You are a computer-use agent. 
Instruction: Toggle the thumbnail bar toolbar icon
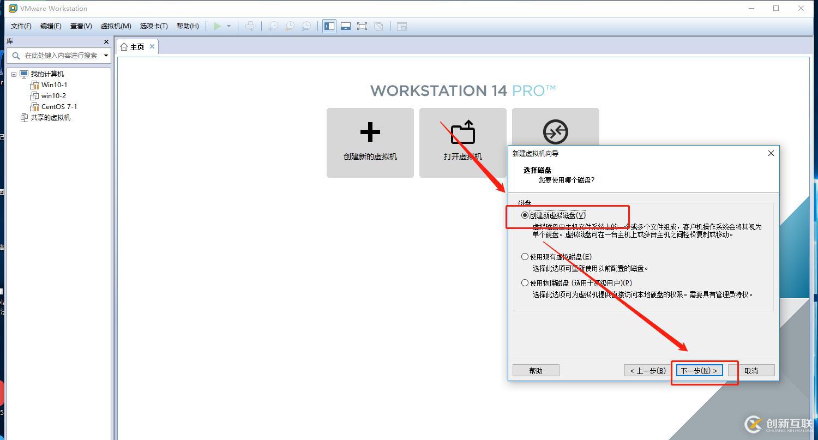click(346, 26)
